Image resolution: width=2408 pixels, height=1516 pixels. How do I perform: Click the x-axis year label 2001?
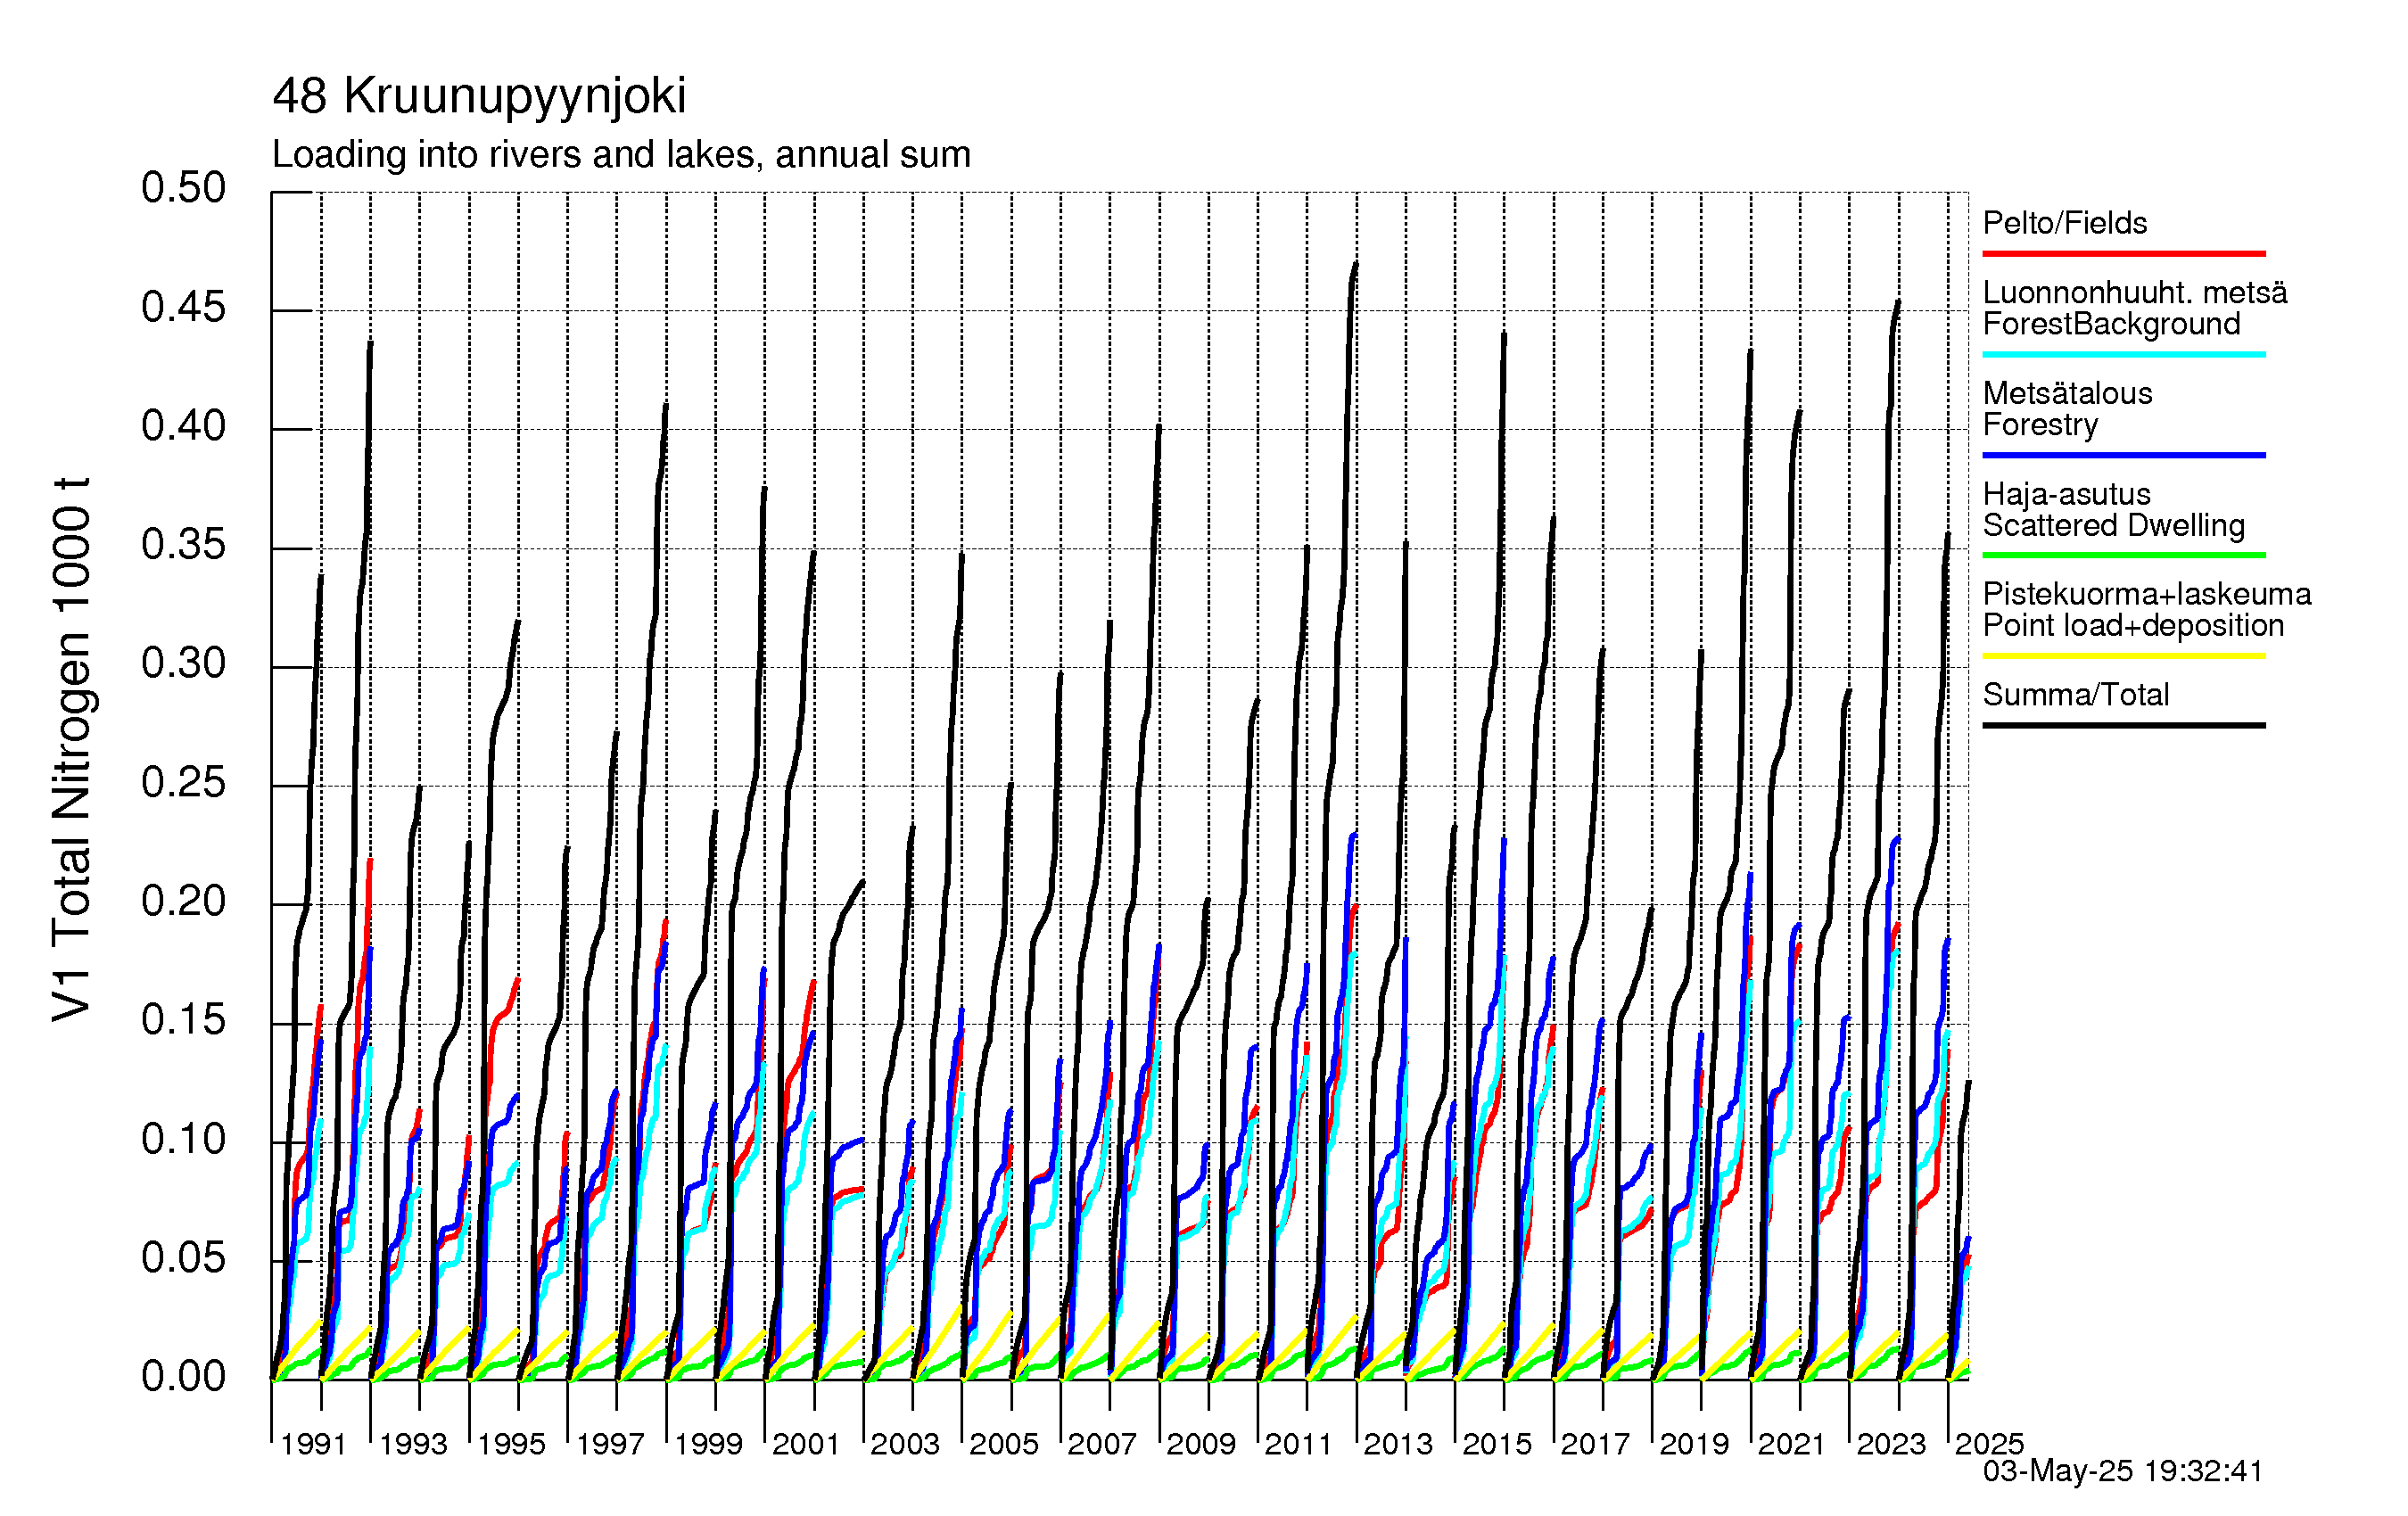[806, 1444]
